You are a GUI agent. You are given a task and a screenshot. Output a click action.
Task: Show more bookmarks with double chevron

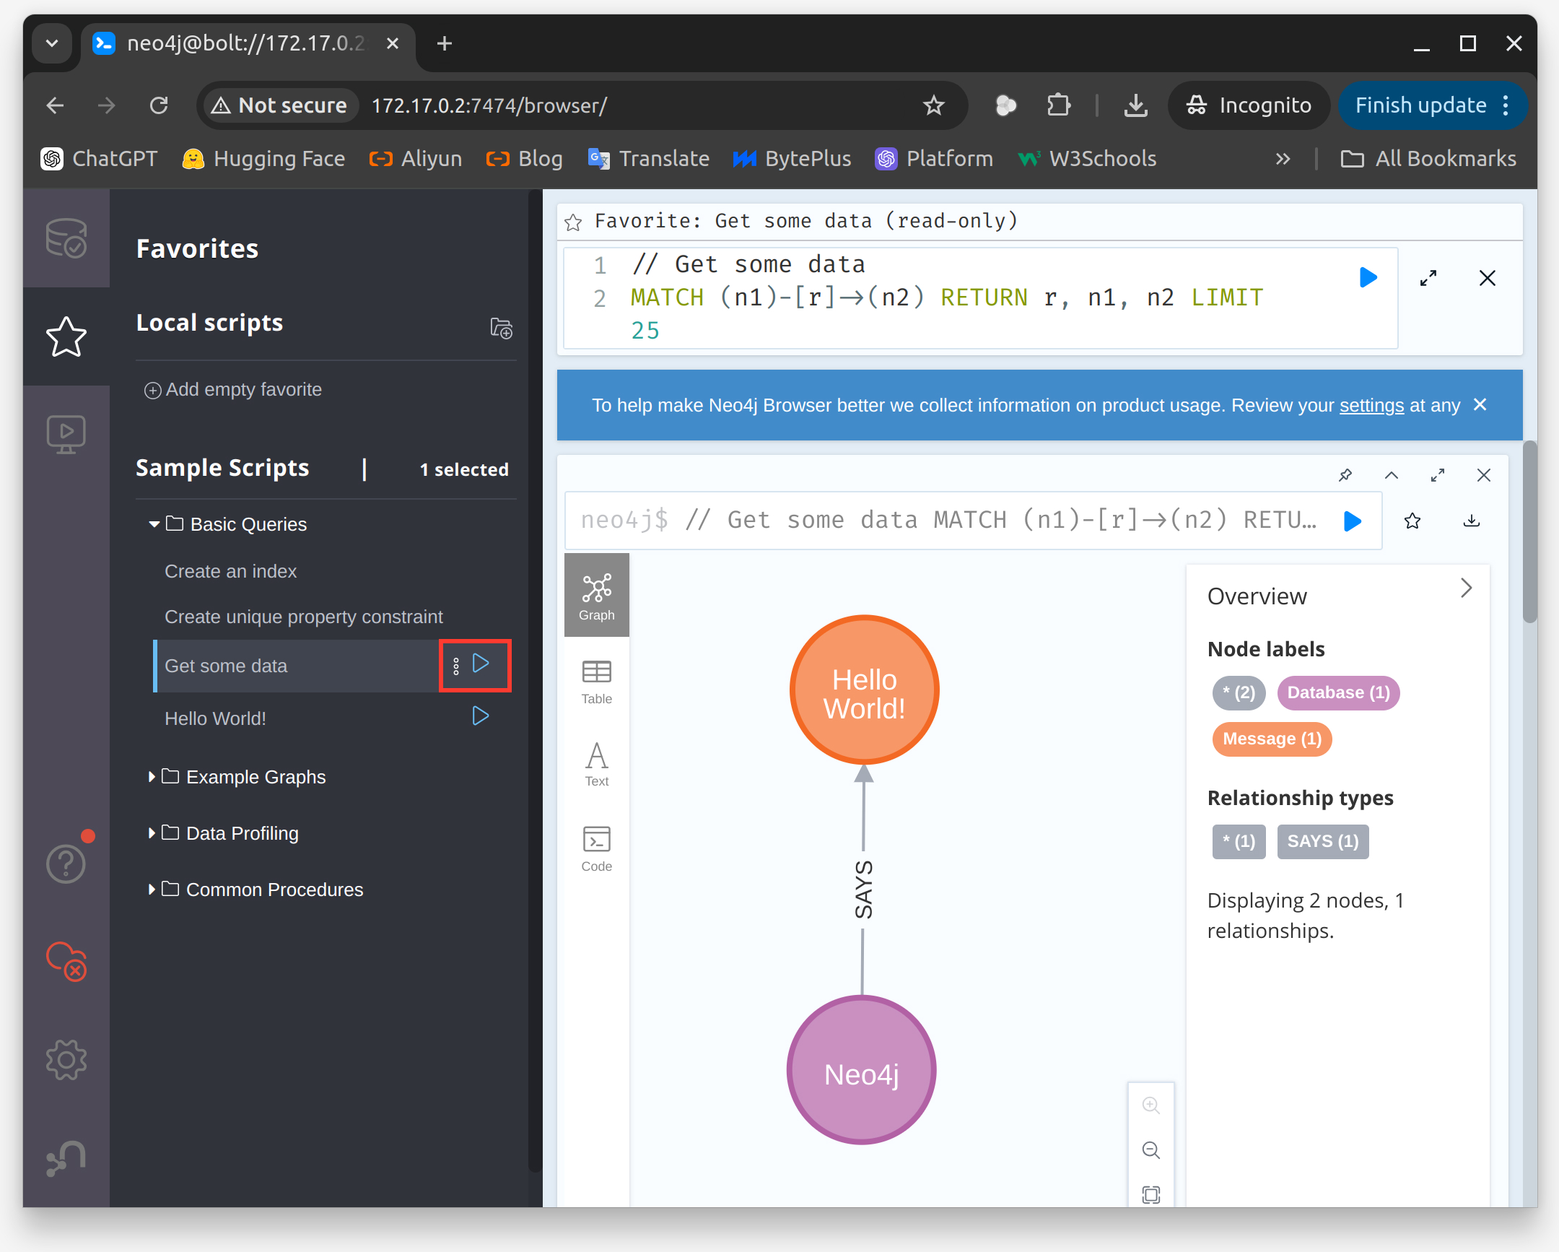click(1283, 159)
